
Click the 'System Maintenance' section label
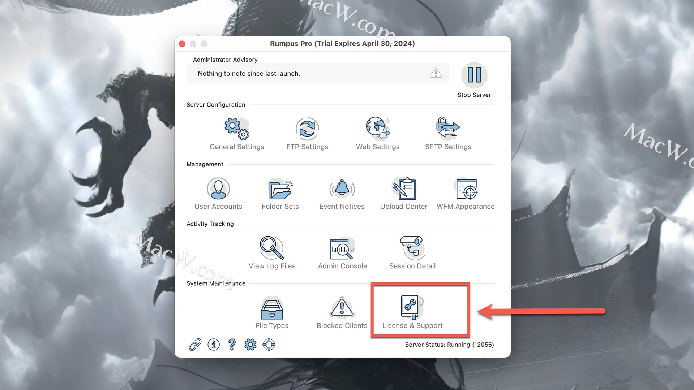tap(216, 283)
